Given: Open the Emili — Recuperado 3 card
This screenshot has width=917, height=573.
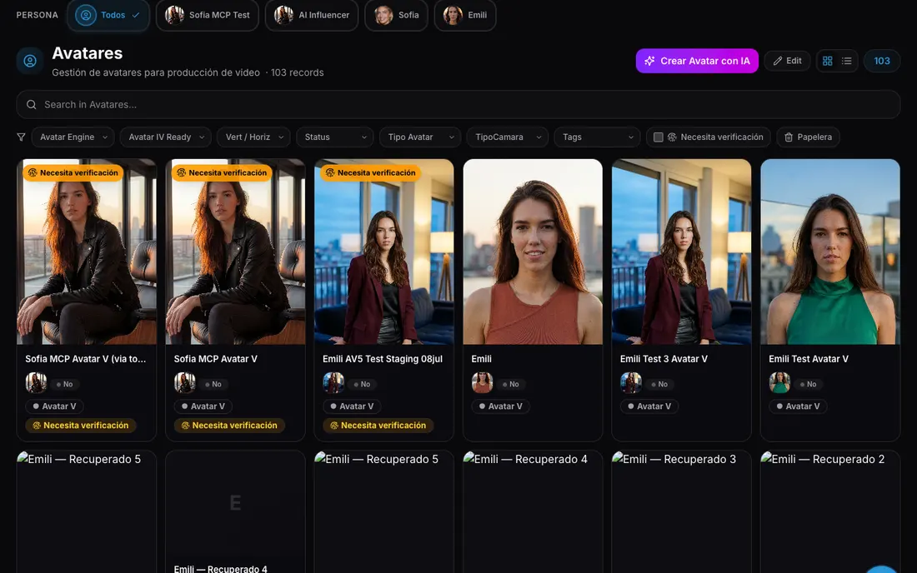Looking at the screenshot, I should pyautogui.click(x=681, y=511).
